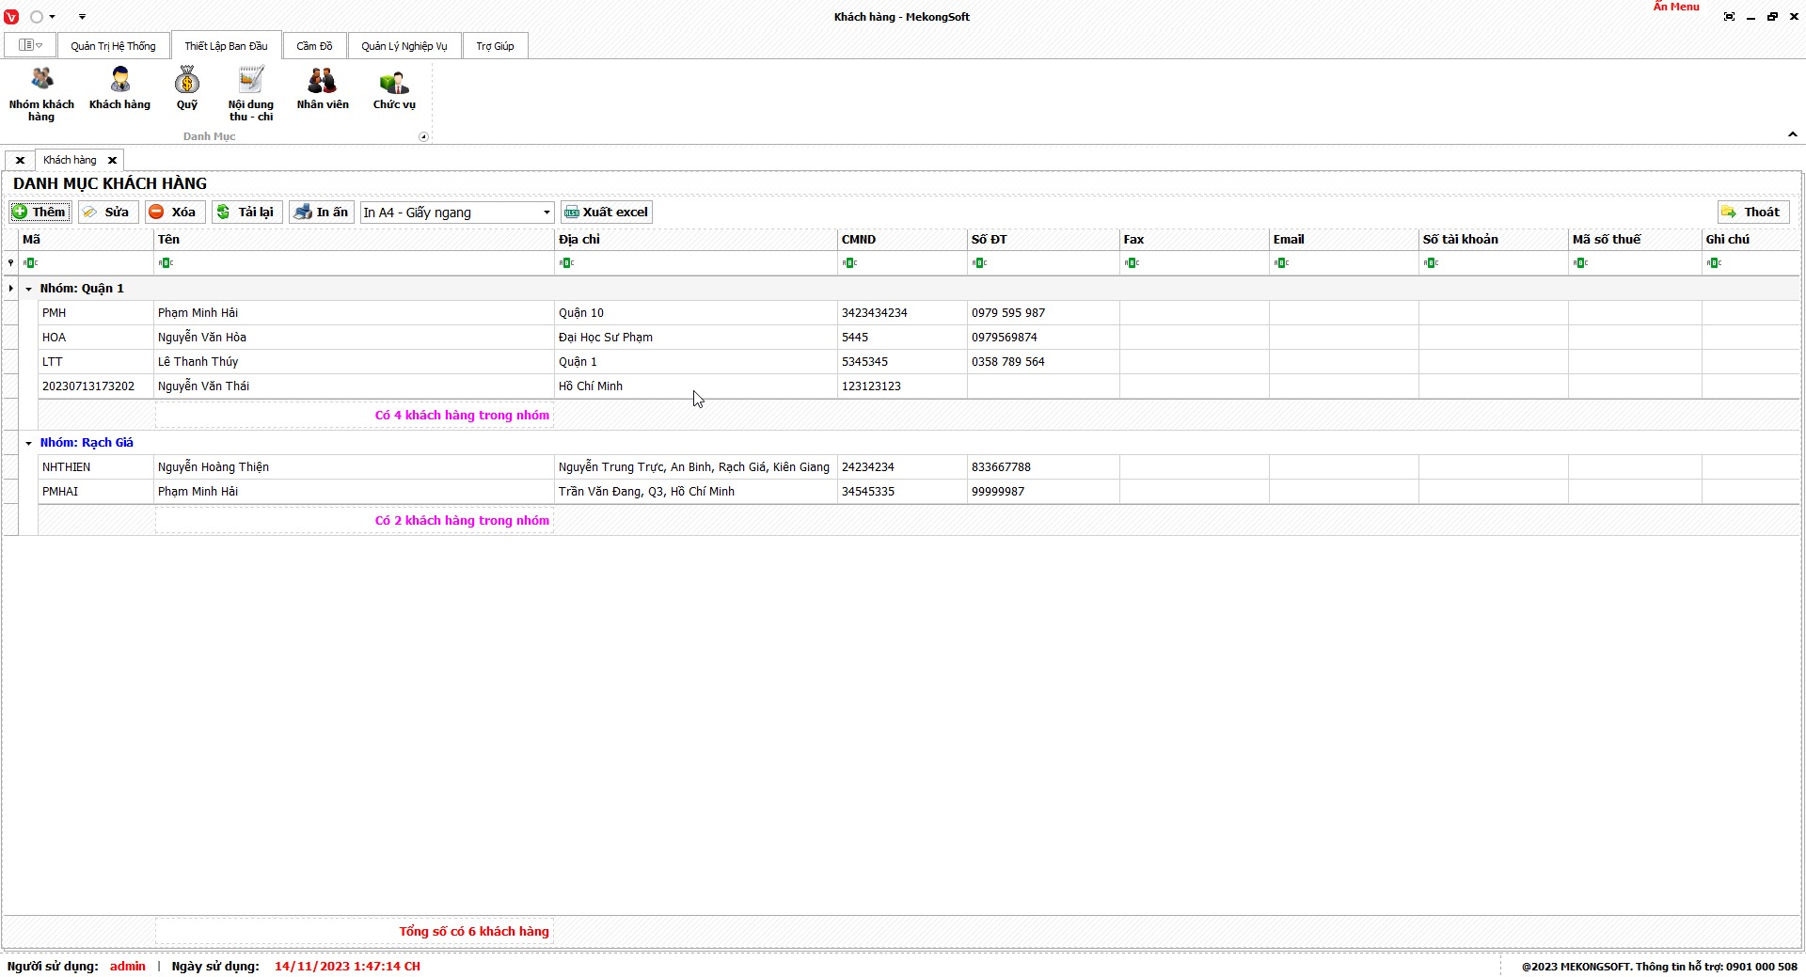Collapse the ribbon with the chevron arrow
Image resolution: width=1806 pixels, height=977 pixels.
[1792, 135]
